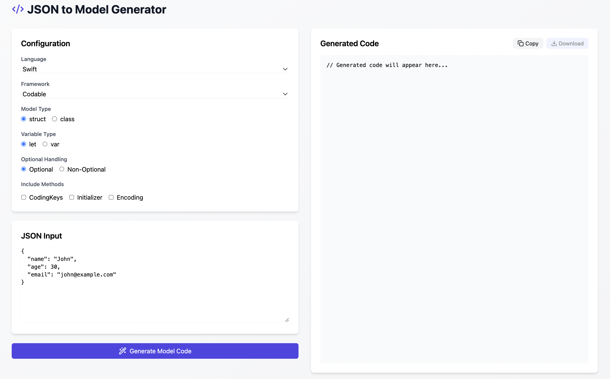610x379 pixels.
Task: Expand the Codable framework dropdown
Action: point(155,94)
